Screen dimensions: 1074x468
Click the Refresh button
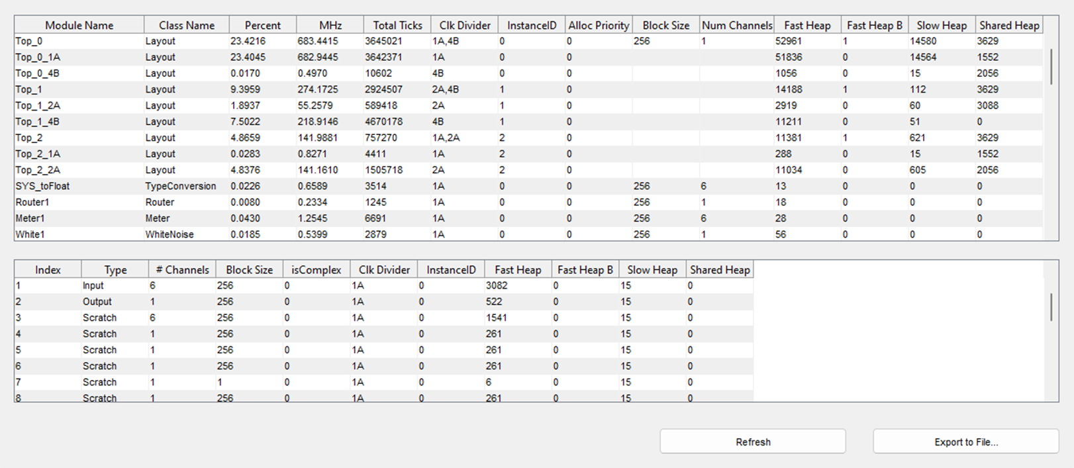coord(752,442)
